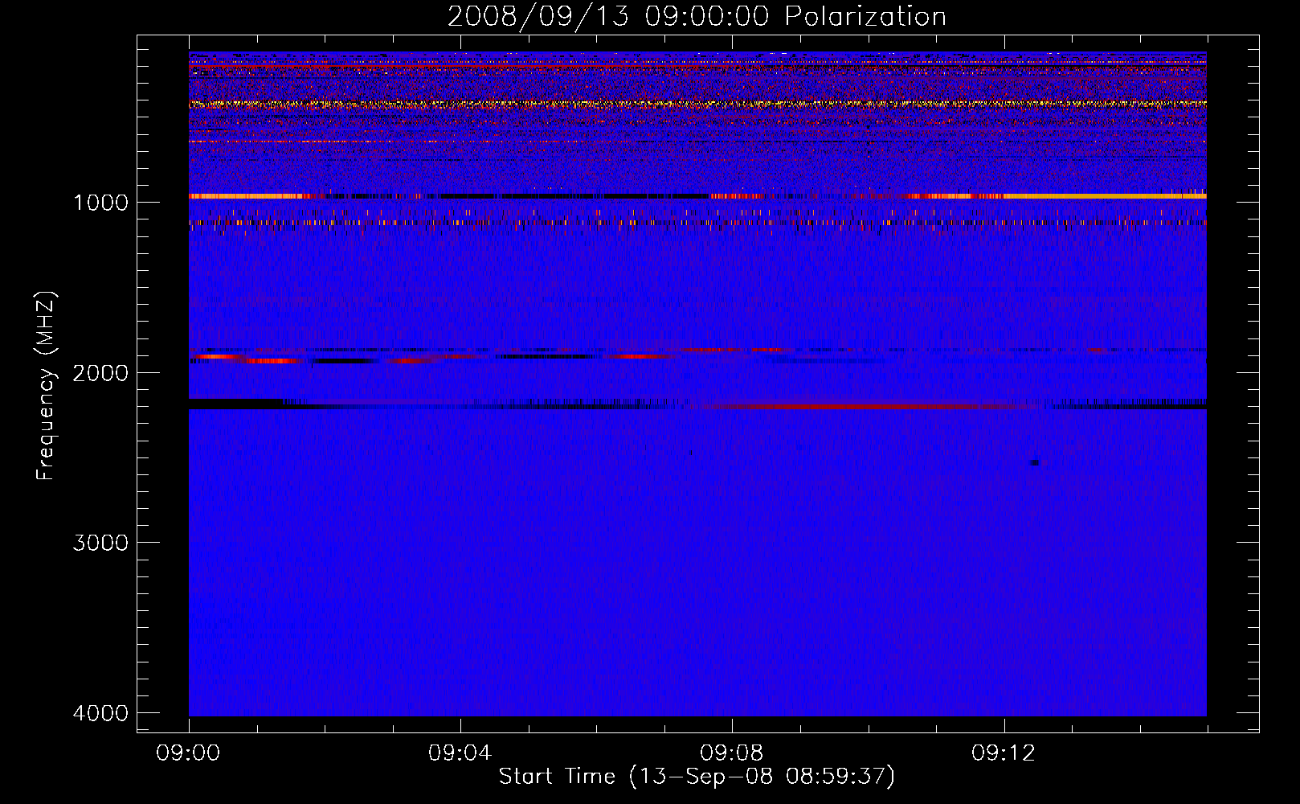Click the '3000' frequency tick label
1300x804 pixels.
100,543
